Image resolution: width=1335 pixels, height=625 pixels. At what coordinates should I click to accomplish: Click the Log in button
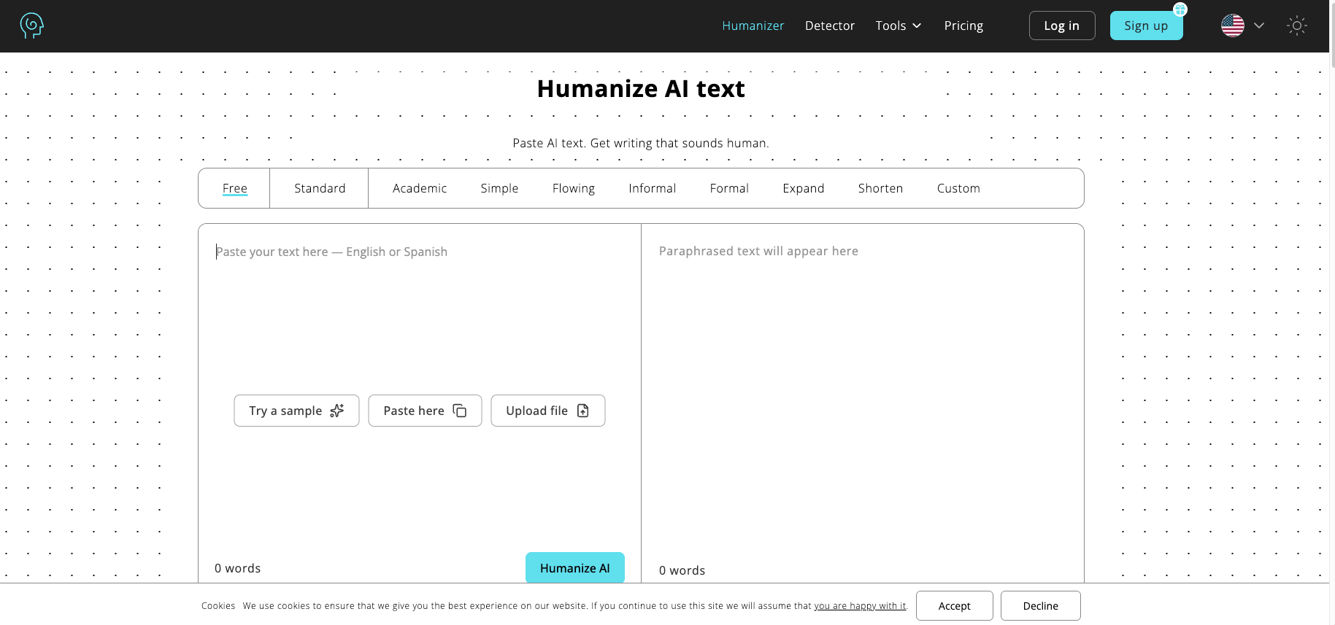1062,26
